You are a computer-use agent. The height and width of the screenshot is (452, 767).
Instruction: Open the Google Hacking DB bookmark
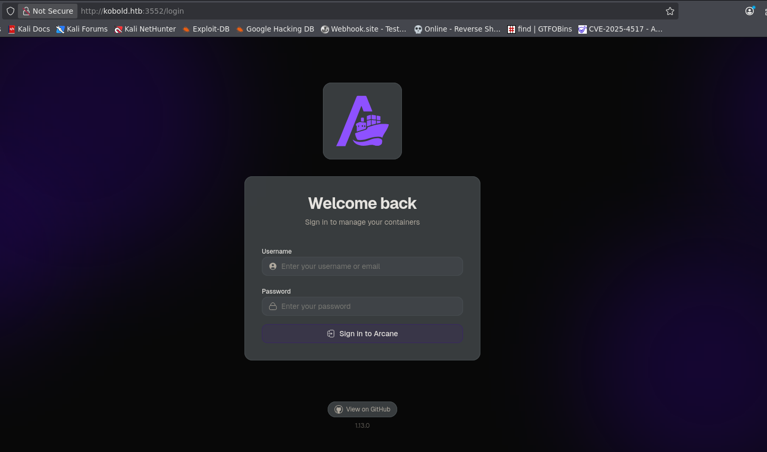pos(275,29)
